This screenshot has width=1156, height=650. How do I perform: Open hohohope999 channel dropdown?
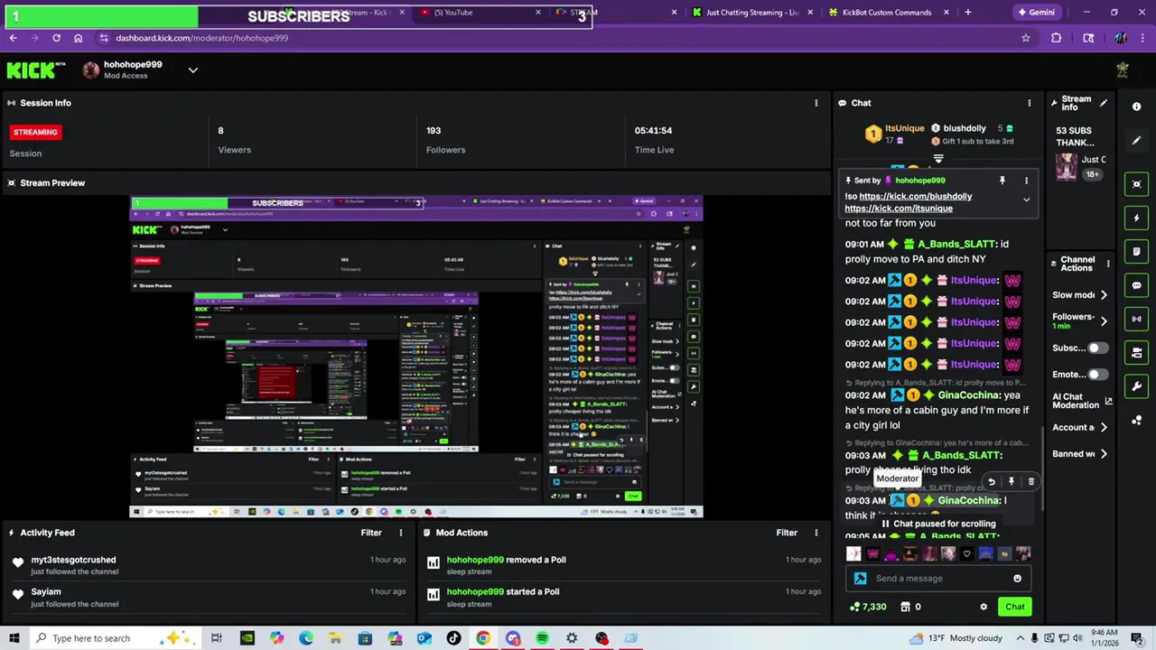tap(192, 70)
